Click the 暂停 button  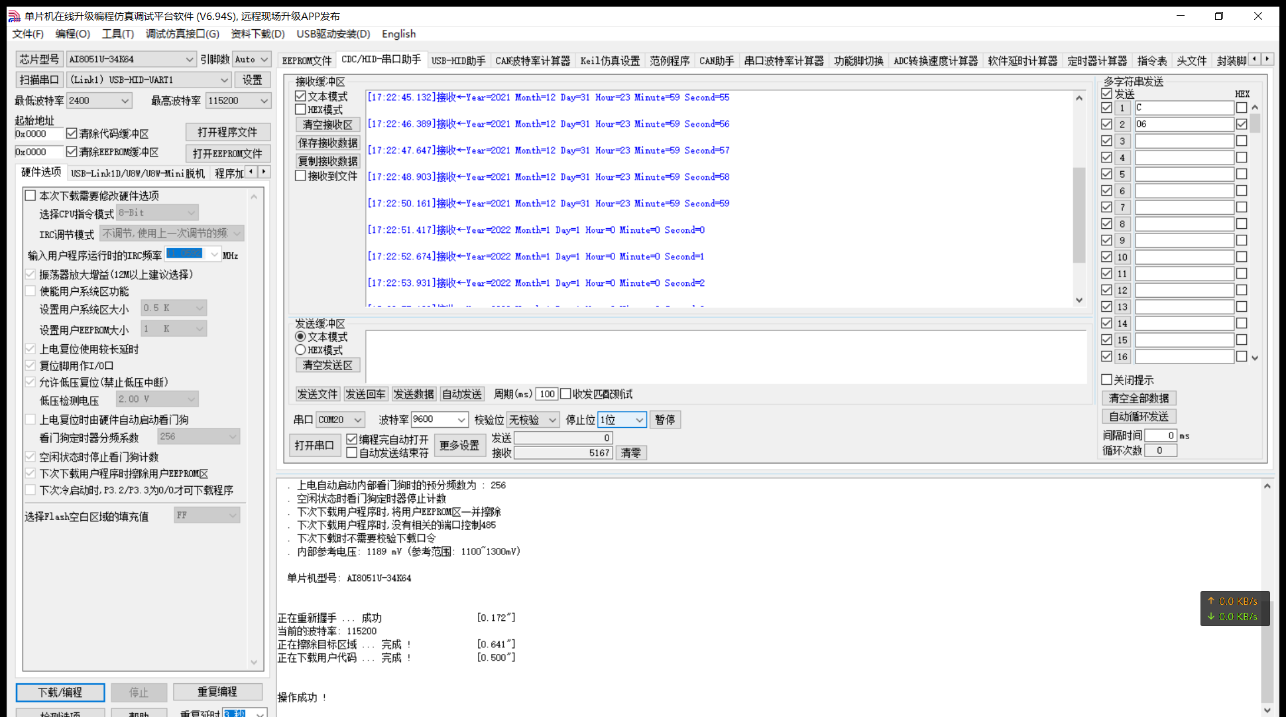665,420
